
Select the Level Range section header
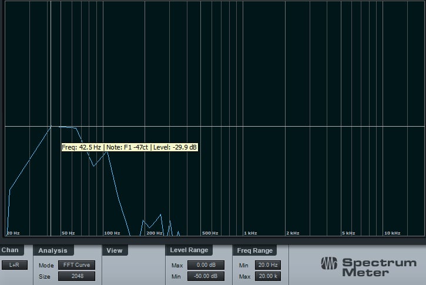(x=189, y=250)
